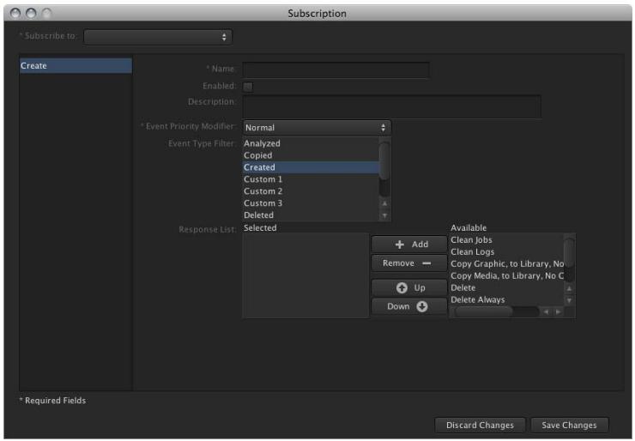Click Available list vertical scrollbar thumb

(x=569, y=253)
